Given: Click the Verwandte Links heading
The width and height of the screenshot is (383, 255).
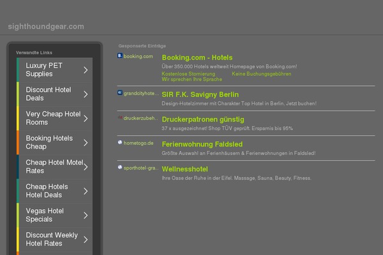Looking at the screenshot, I should [34, 52].
